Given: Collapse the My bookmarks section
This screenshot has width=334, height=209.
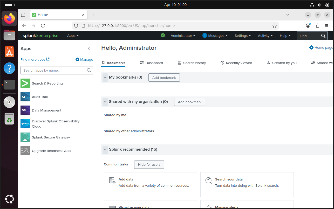Looking at the screenshot, I should click(x=105, y=77).
